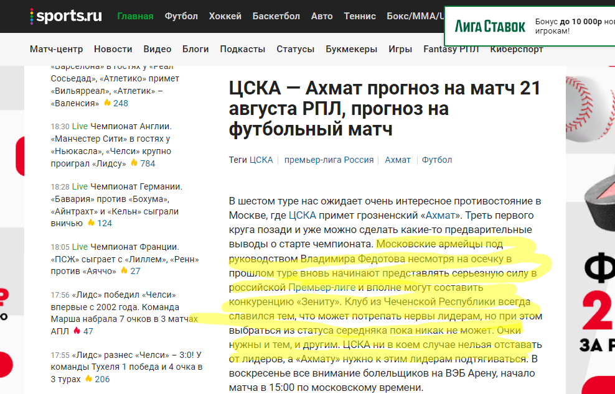615x394 pixels.
Task: Switch to Новости tab
Action: 113,49
